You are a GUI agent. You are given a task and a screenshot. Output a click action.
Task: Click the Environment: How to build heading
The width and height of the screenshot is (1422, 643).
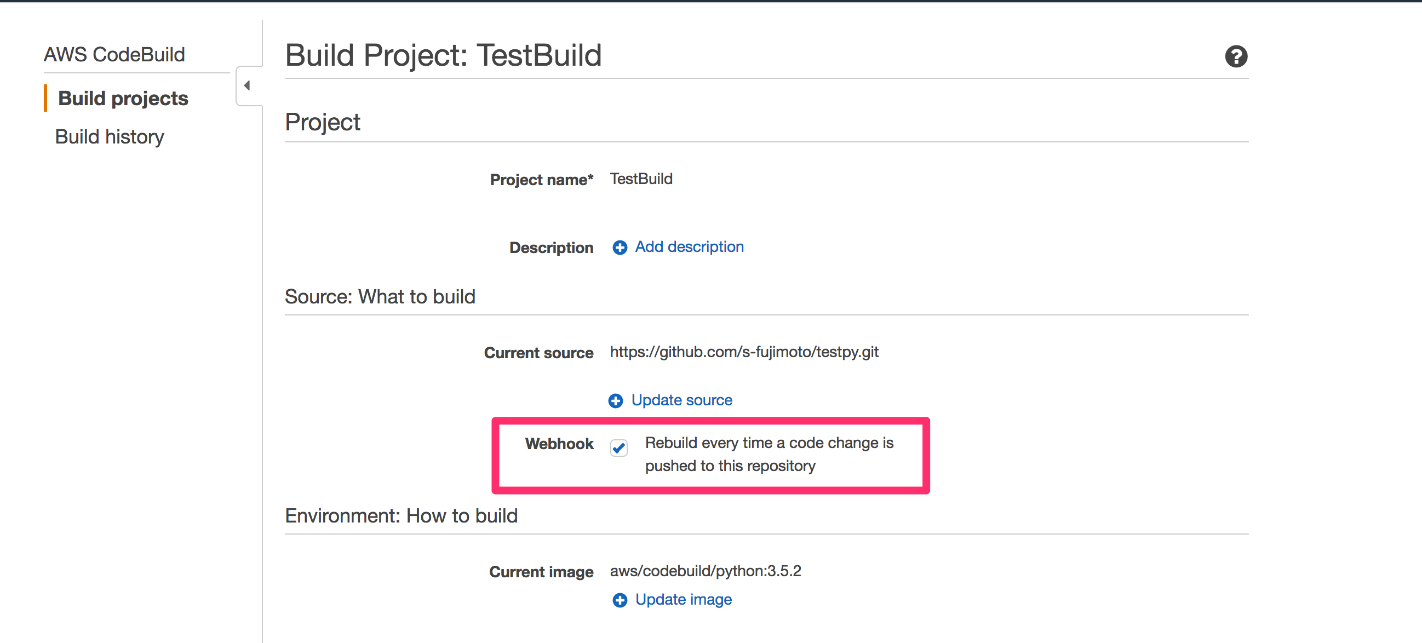coord(401,516)
